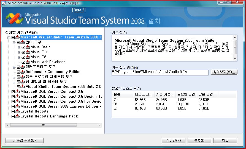The image size is (246, 149).
Task: Click install icon beside Visual Studio Team System 2008 Beta 2
Action: click(23, 87)
